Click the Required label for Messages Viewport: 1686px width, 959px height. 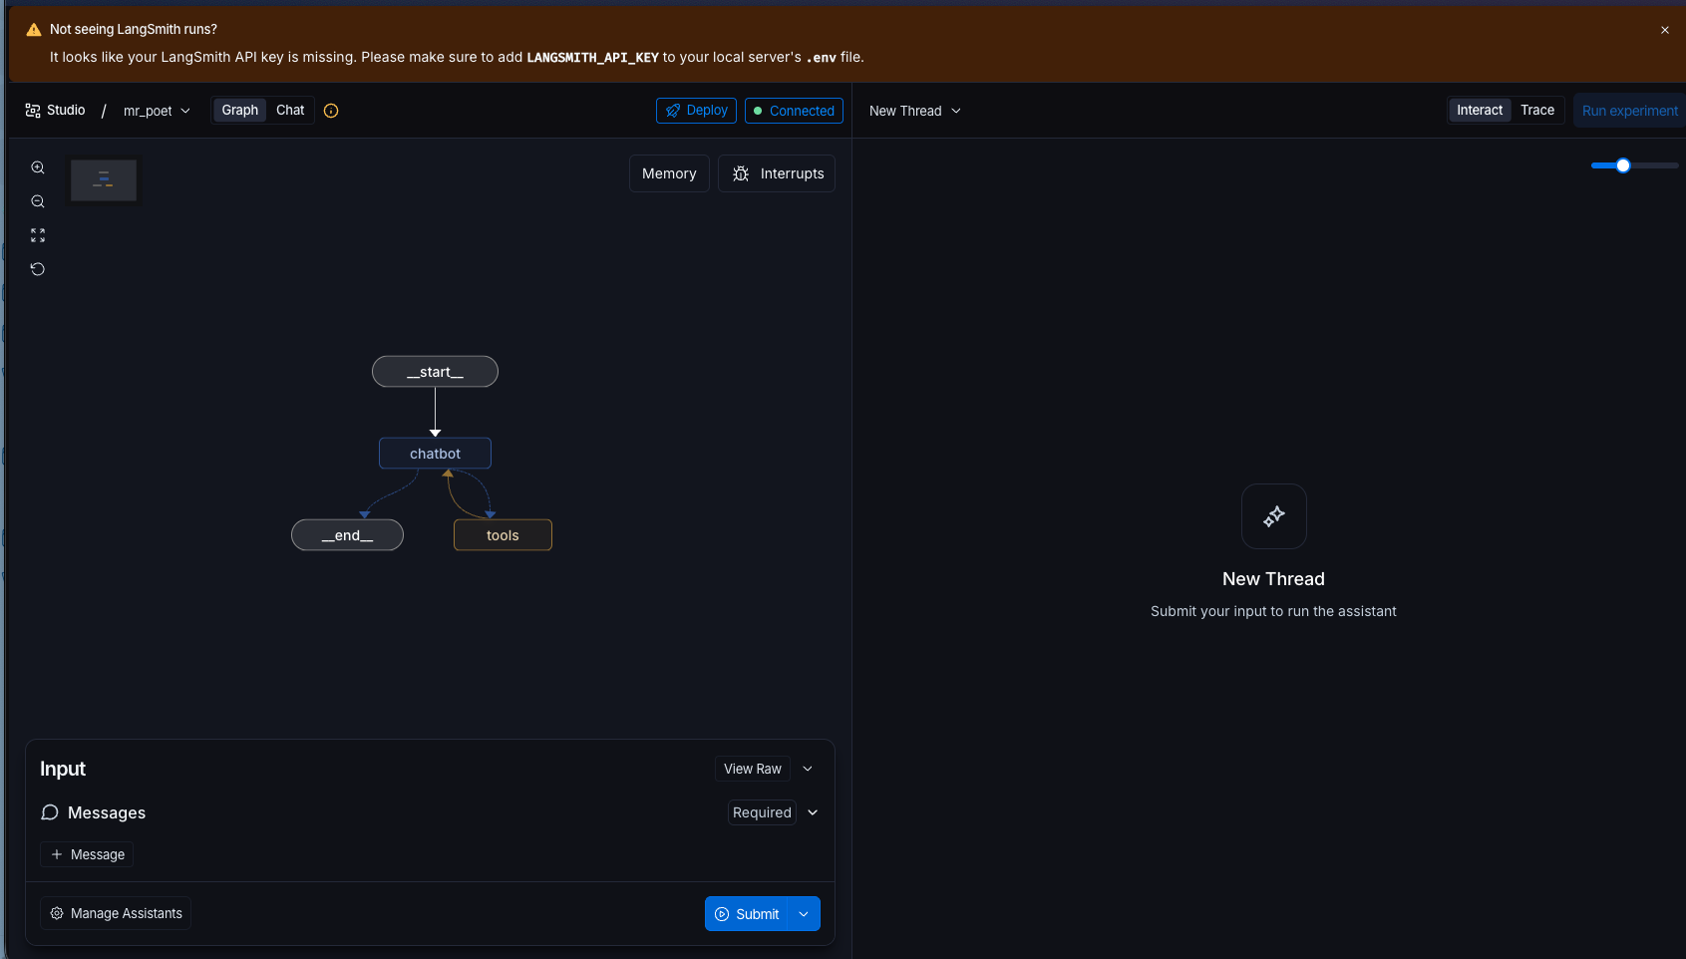[x=762, y=812]
